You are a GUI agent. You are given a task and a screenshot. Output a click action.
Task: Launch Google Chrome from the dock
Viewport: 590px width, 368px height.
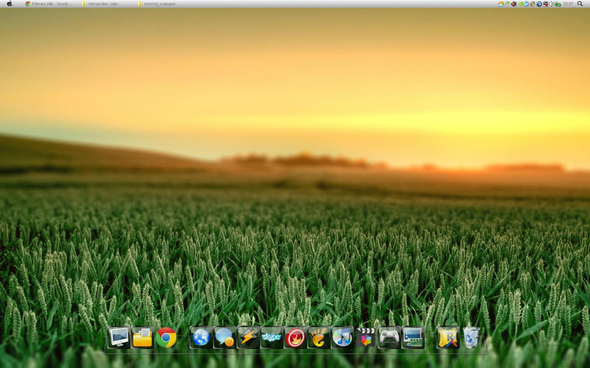click(166, 337)
